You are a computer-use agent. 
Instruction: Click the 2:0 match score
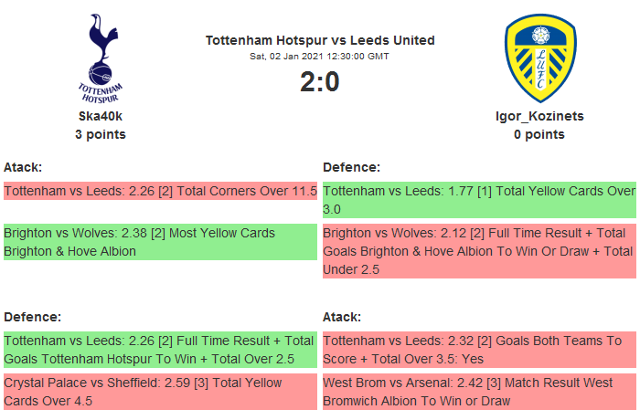tap(320, 82)
